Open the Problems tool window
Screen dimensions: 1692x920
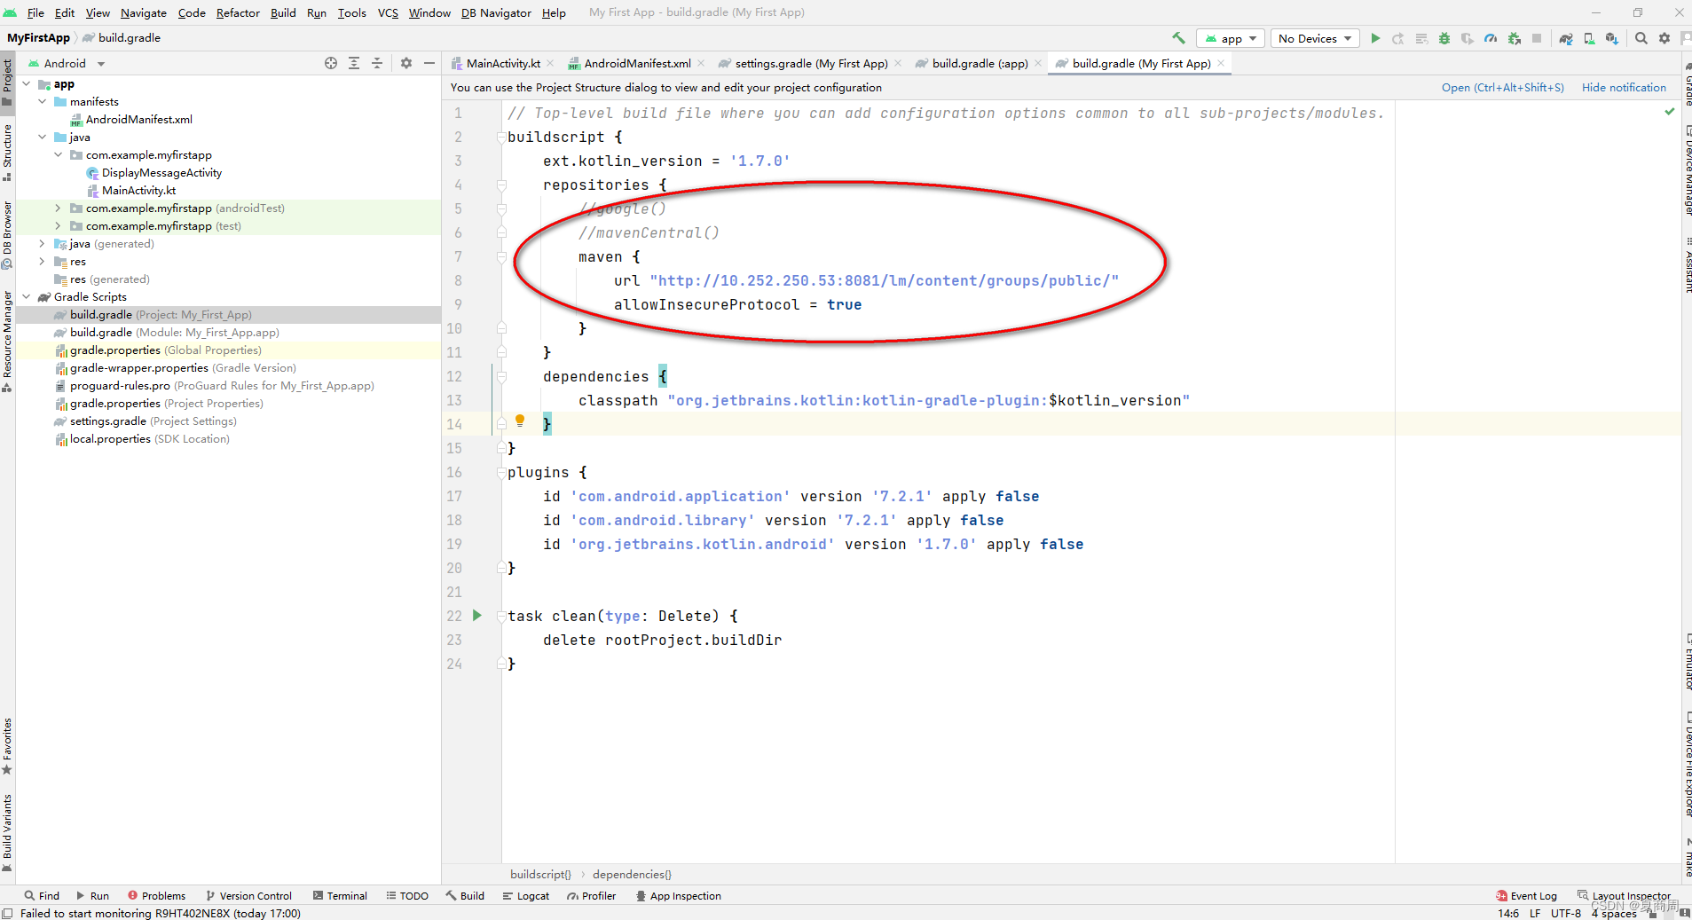point(157,896)
